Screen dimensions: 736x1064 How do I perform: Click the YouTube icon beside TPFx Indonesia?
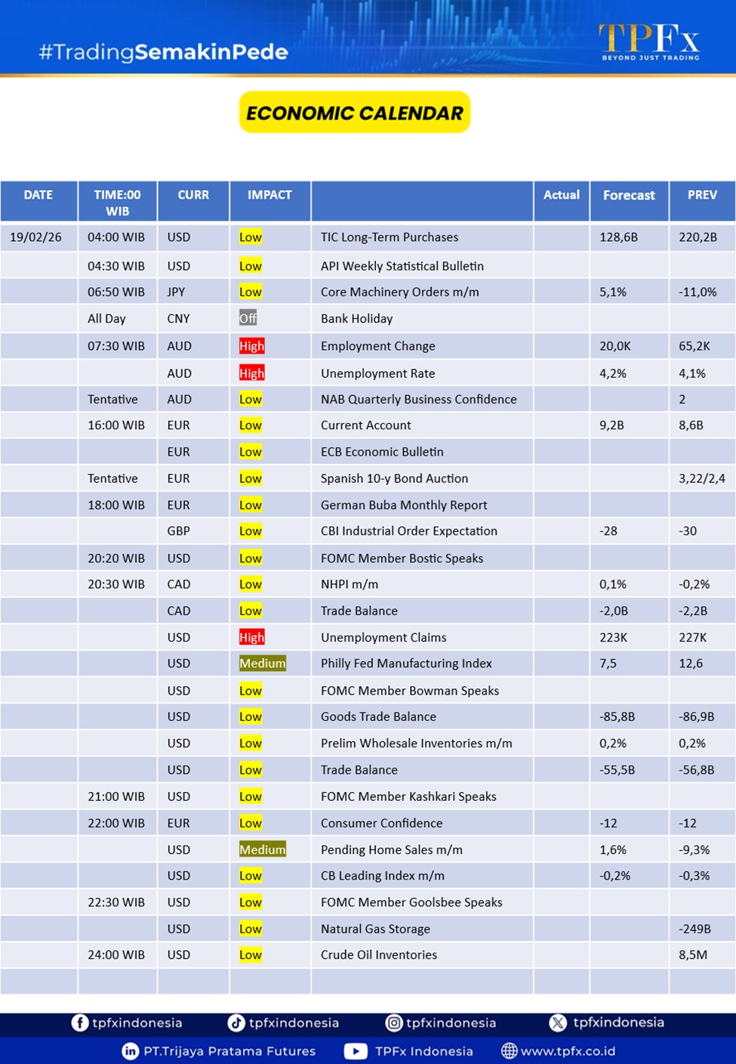point(356,1051)
